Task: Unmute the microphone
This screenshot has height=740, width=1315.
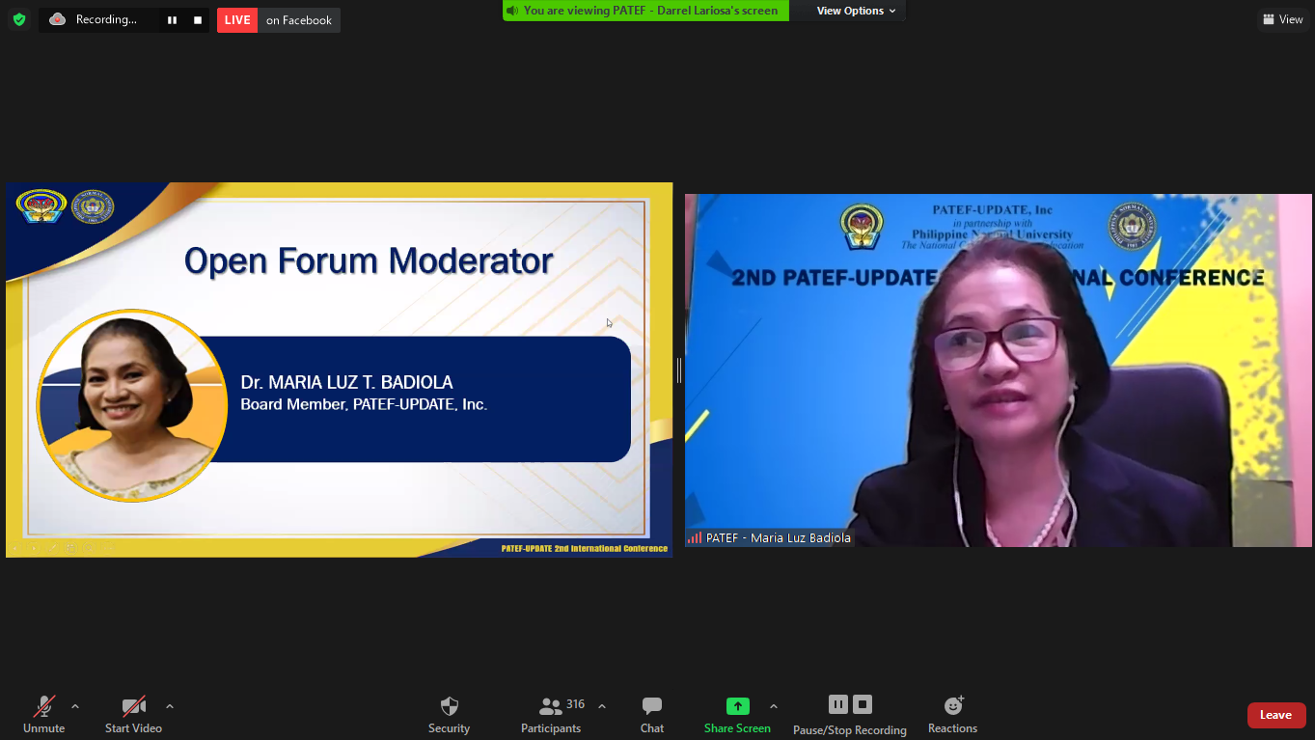Action: point(44,714)
